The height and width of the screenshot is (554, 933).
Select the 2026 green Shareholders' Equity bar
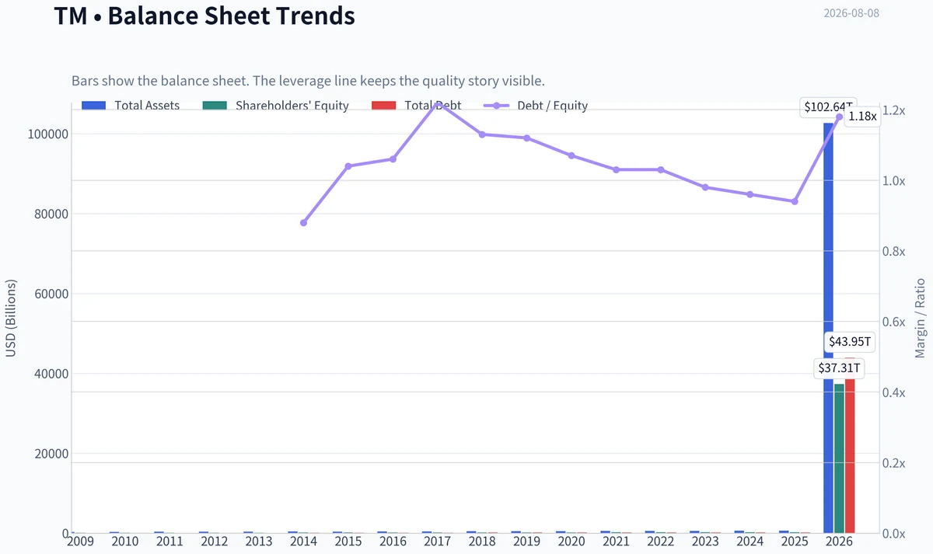tap(839, 458)
